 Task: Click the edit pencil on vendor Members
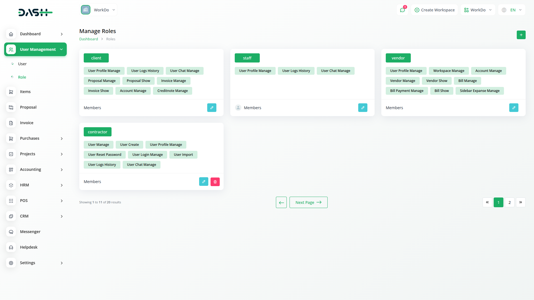click(x=513, y=108)
